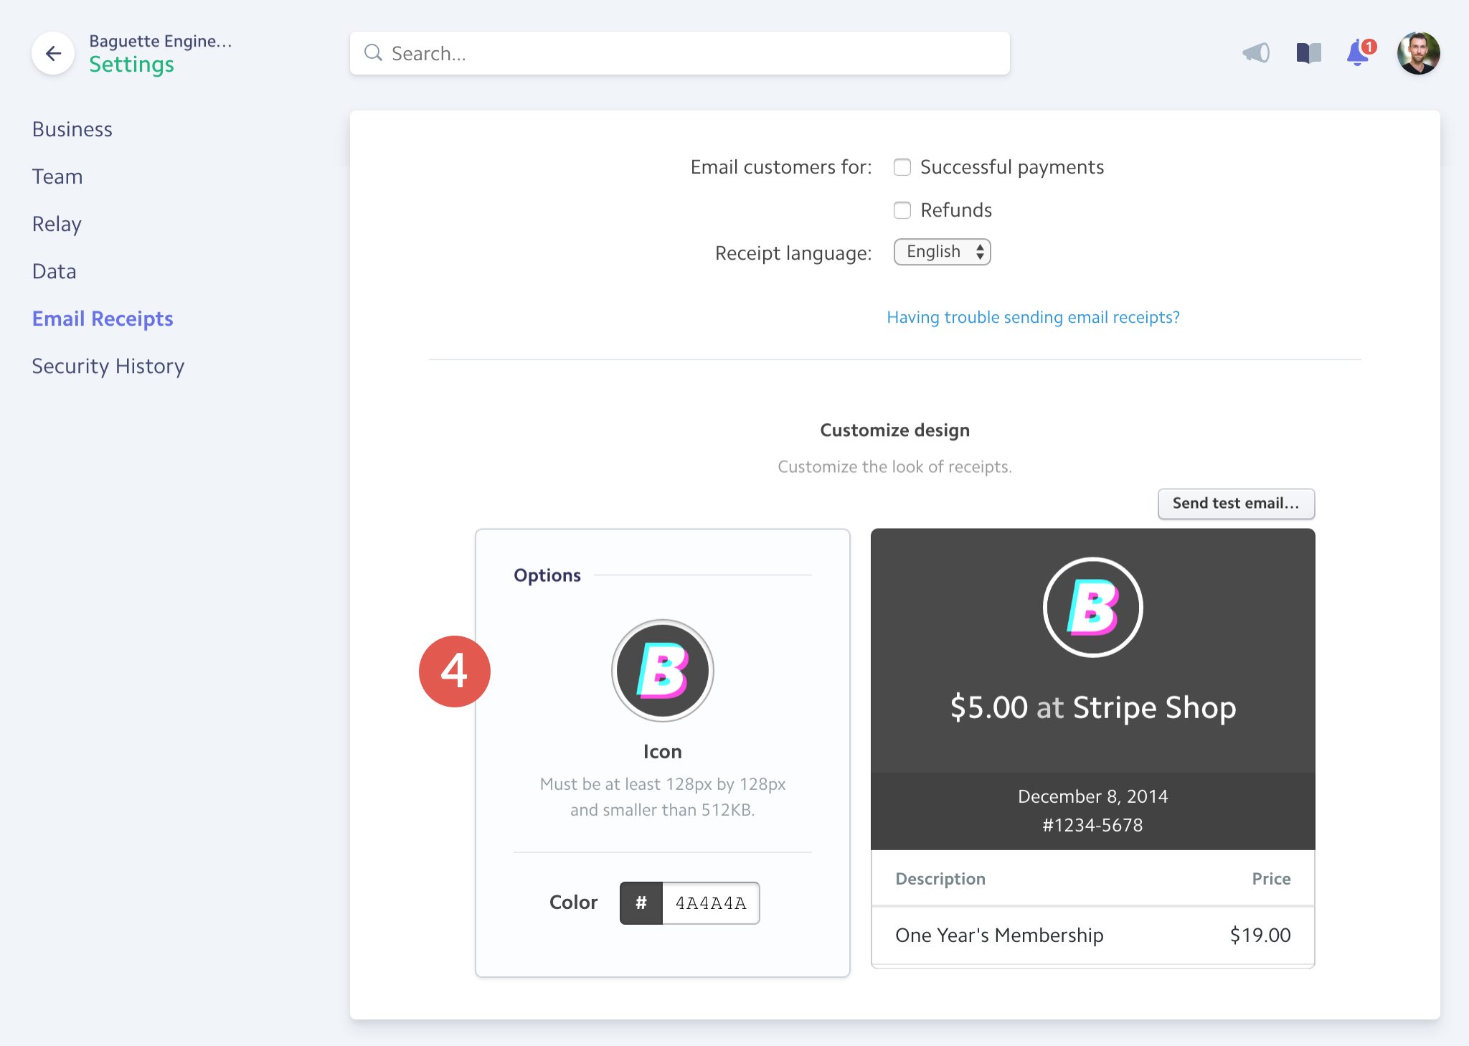Open the megaphone announcements icon
The image size is (1469, 1046).
click(x=1256, y=53)
